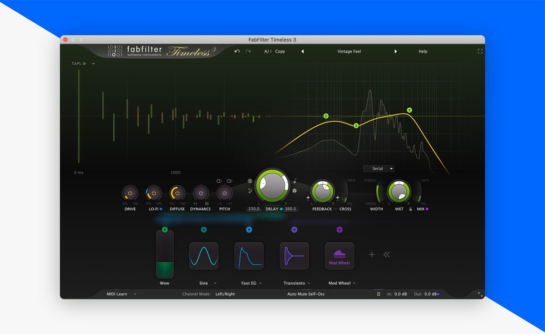This screenshot has width=545, height=334.
Task: Toggle the Pitch power button
Action: (225, 193)
